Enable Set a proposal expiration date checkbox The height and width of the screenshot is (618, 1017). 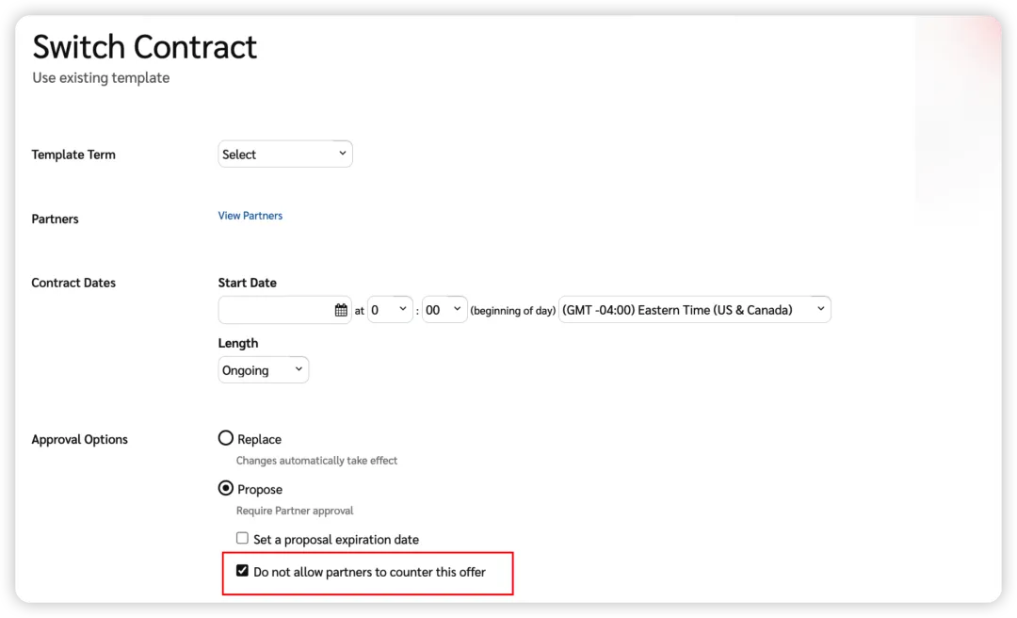(x=242, y=539)
